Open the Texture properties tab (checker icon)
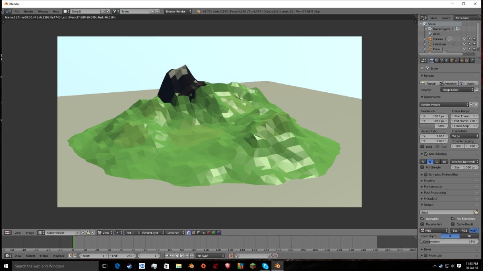The height and width of the screenshot is (271, 483). click(x=466, y=61)
